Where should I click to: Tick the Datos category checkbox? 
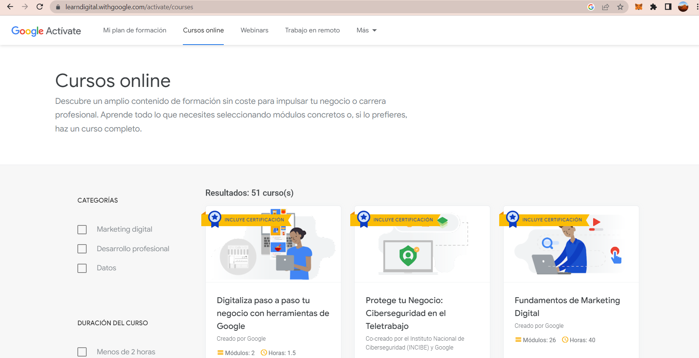point(82,268)
